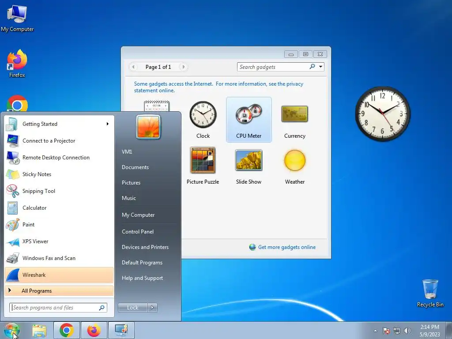Viewport: 452px width, 339px height.
Task: Click the Calculator icon in Start menu
Action: pos(13,208)
